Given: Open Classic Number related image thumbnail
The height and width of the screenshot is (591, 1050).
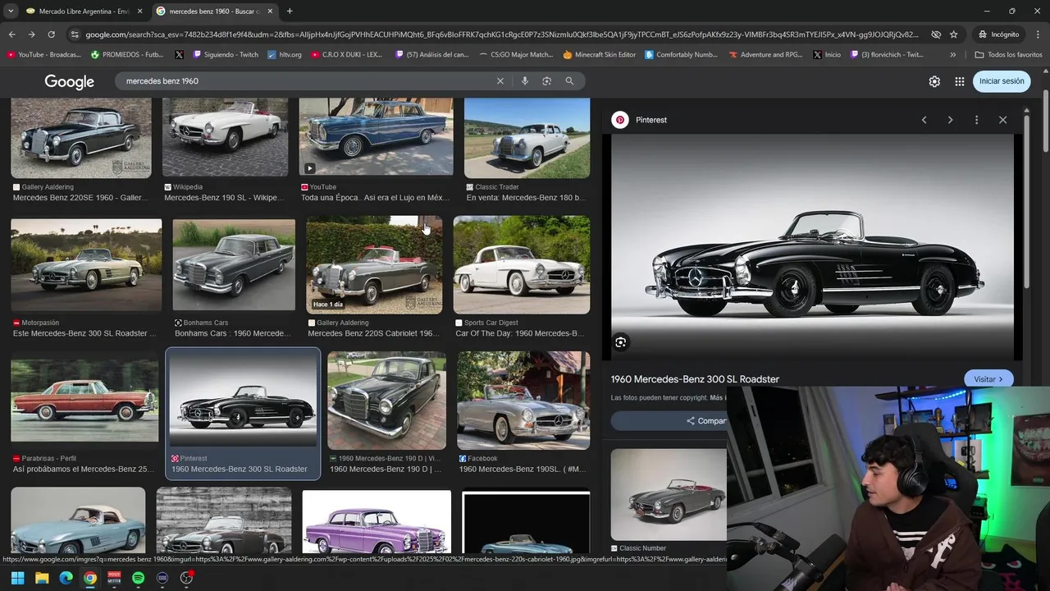Looking at the screenshot, I should (x=669, y=494).
